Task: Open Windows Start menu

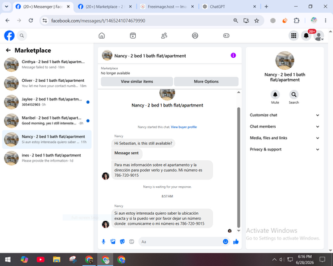Action: click(x=8, y=259)
